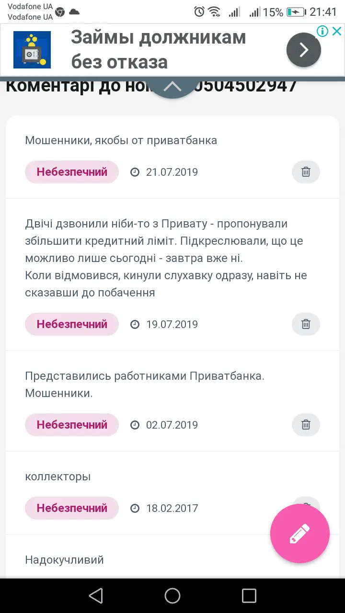Delete the comment dated 19.07.2019
The width and height of the screenshot is (345, 613).
coord(306,324)
